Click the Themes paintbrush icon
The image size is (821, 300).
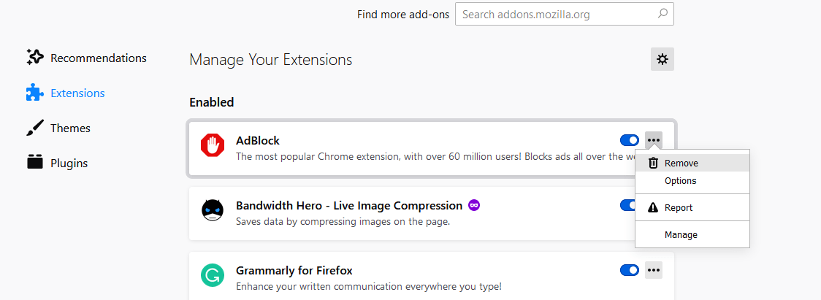[x=34, y=128]
